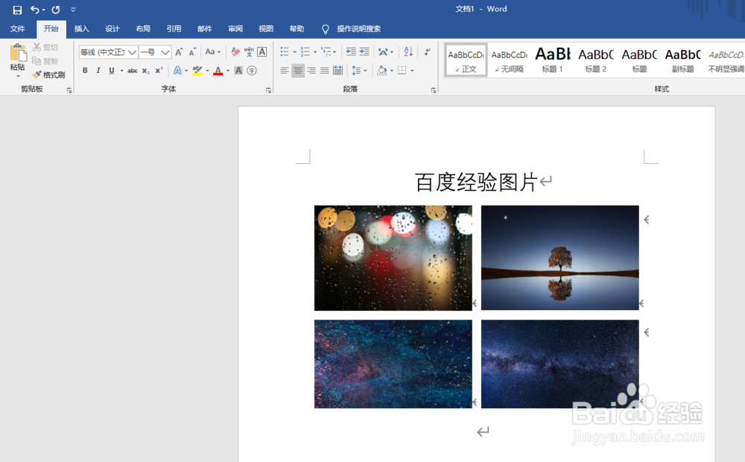Apply bold formatting to text

coord(86,70)
